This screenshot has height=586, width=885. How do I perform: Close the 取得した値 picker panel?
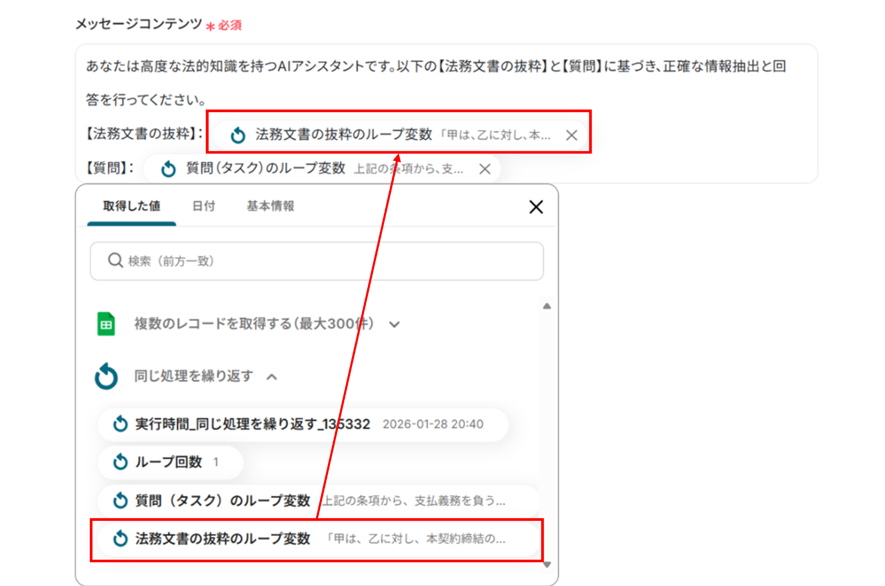click(536, 207)
